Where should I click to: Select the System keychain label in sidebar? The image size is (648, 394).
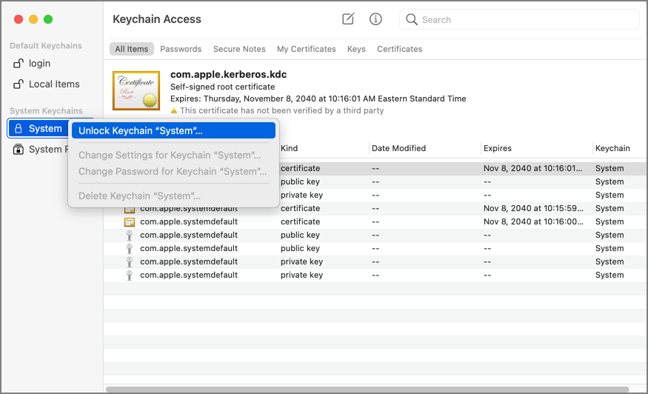tap(45, 129)
